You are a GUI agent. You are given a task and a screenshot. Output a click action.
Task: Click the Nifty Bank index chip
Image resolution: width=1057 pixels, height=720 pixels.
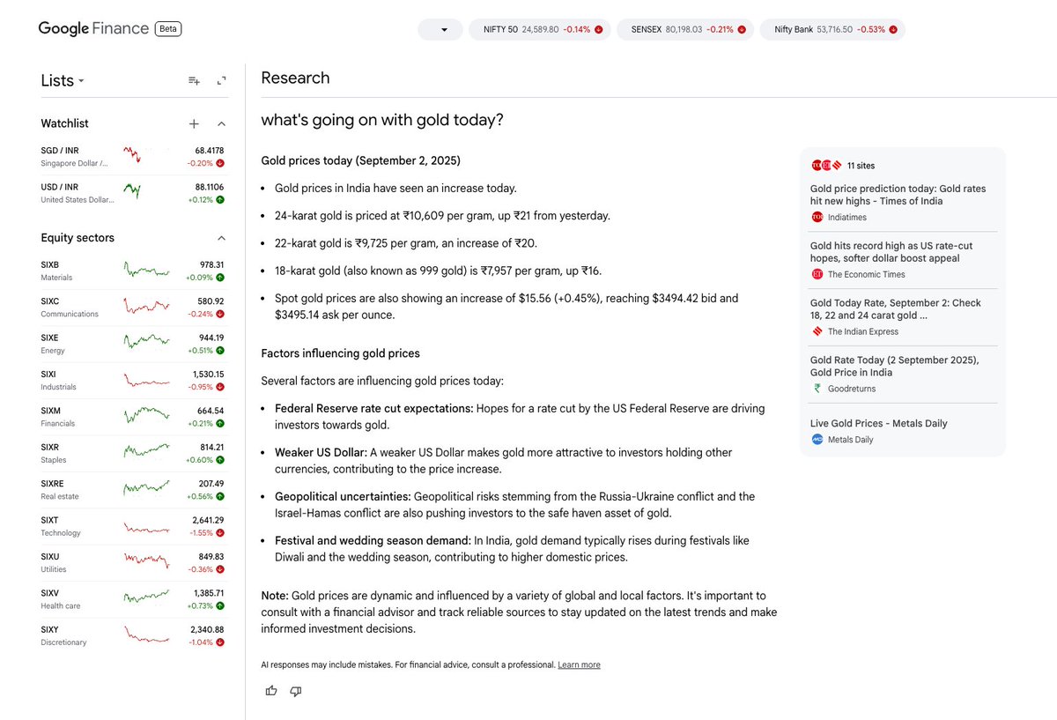pyautogui.click(x=832, y=29)
